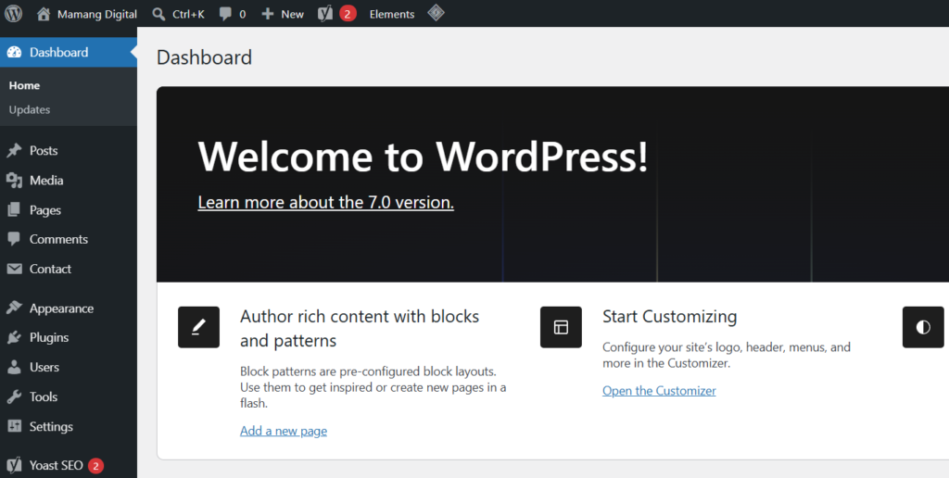Click the plus icon next to New
This screenshot has height=478, width=949.
[x=268, y=14]
